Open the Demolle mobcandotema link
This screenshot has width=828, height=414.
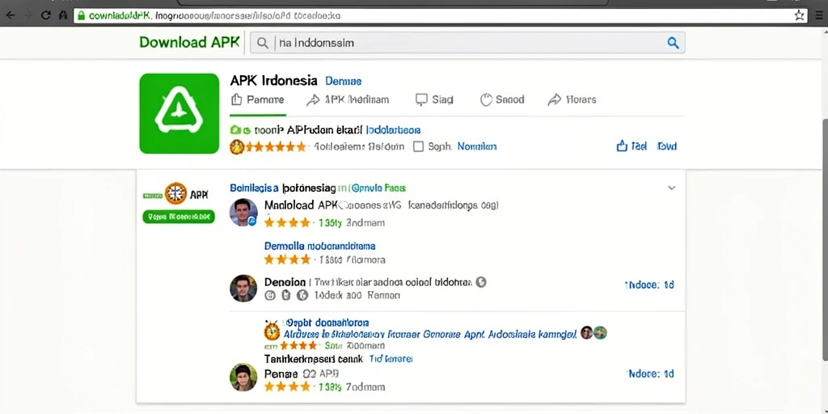click(x=319, y=246)
